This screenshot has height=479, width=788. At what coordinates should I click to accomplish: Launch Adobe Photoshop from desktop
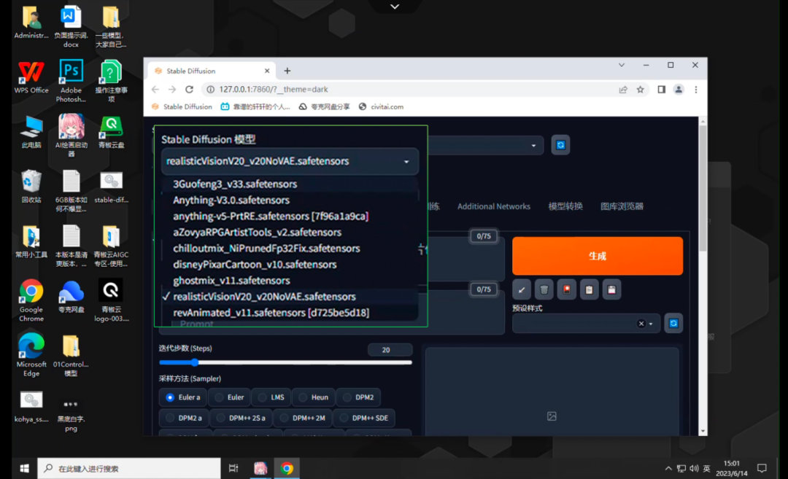71,81
